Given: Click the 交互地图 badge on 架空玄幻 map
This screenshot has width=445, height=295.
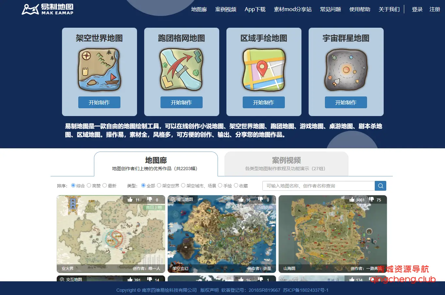Looking at the screenshot, I should 182,199.
